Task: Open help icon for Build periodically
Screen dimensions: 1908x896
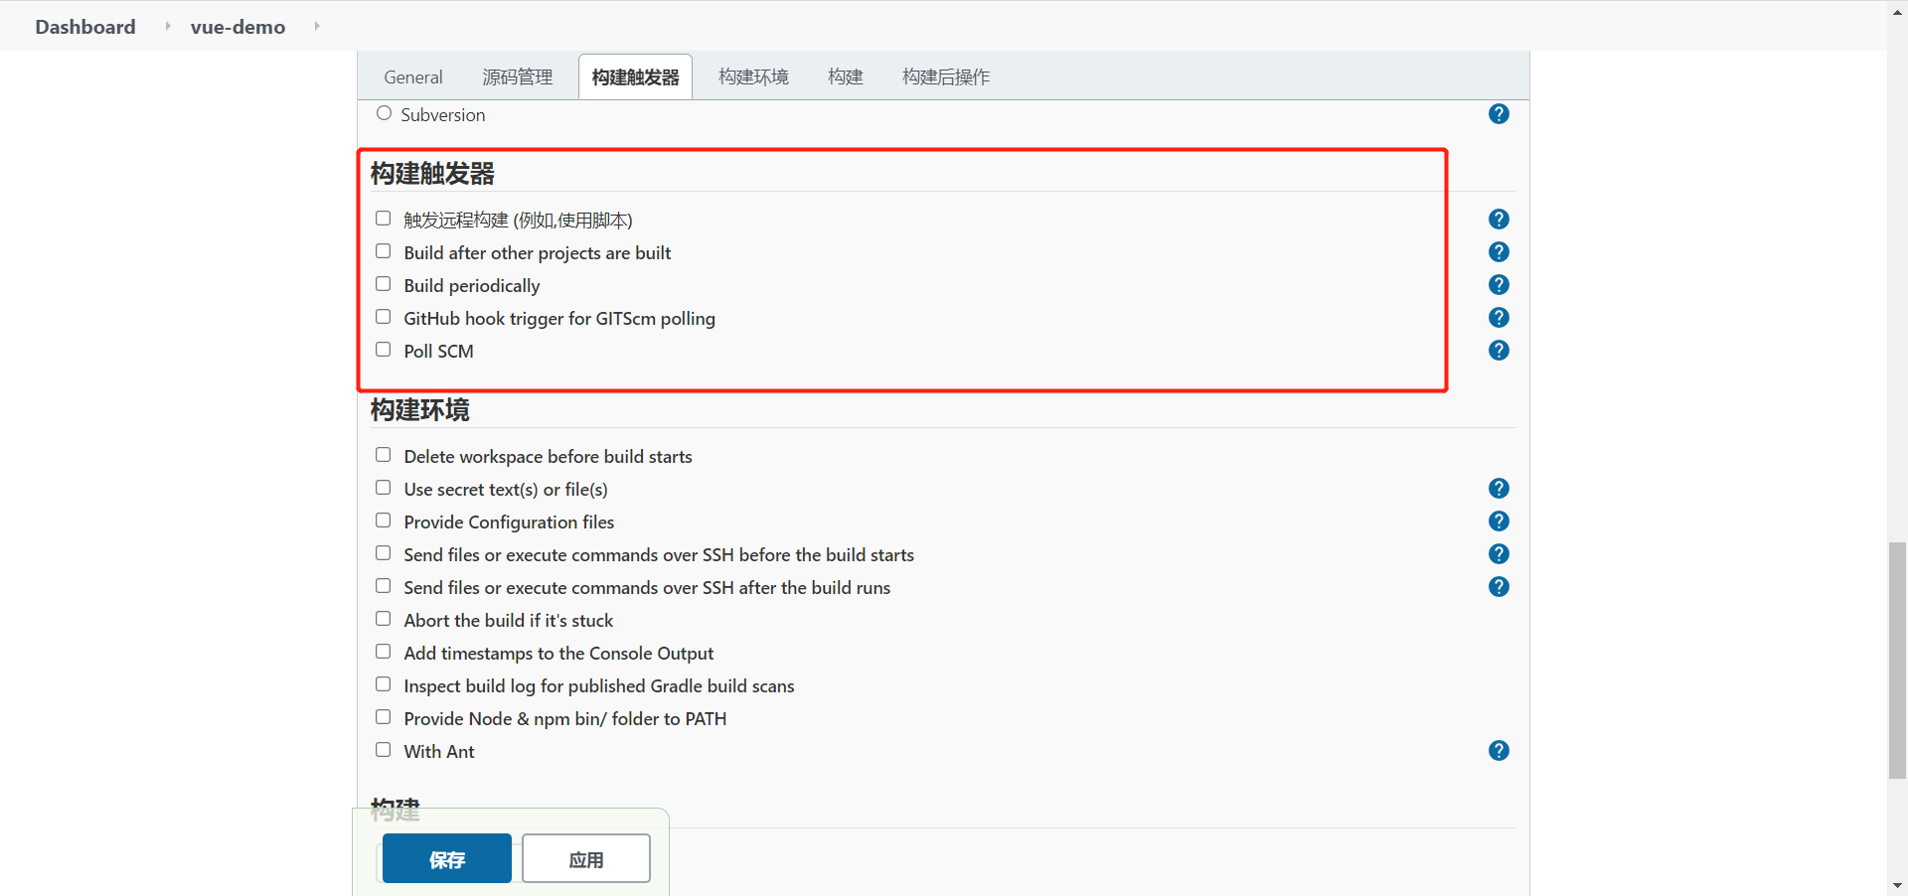Action: tap(1499, 285)
